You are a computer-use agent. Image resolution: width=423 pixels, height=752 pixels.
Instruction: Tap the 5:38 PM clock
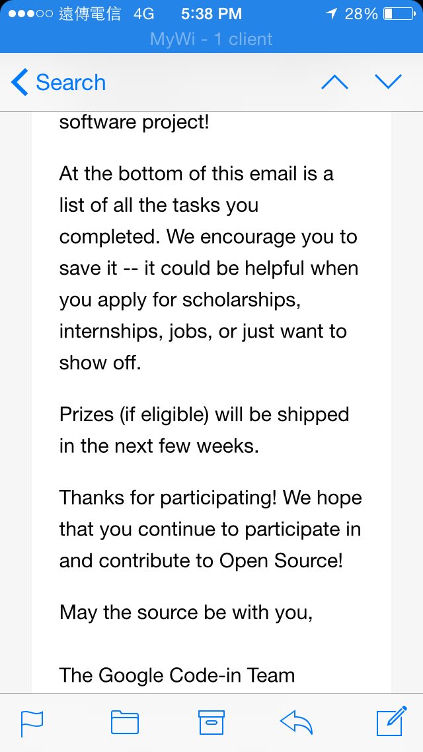click(x=211, y=14)
